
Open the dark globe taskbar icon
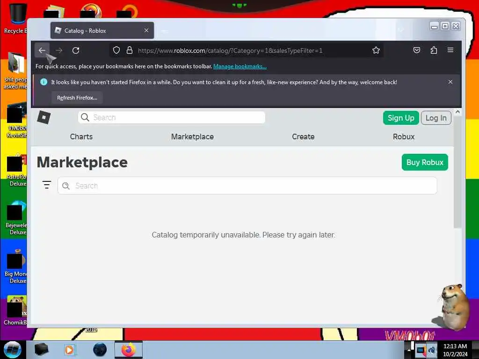pos(100,350)
